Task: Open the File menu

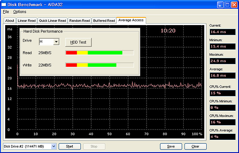Action: (6, 12)
